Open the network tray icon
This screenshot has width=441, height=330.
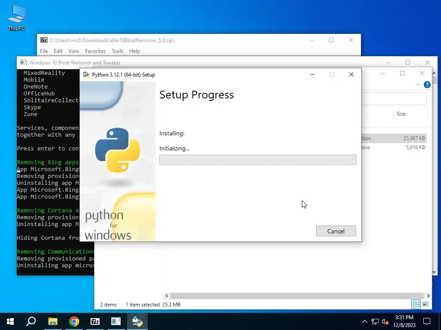point(375,321)
